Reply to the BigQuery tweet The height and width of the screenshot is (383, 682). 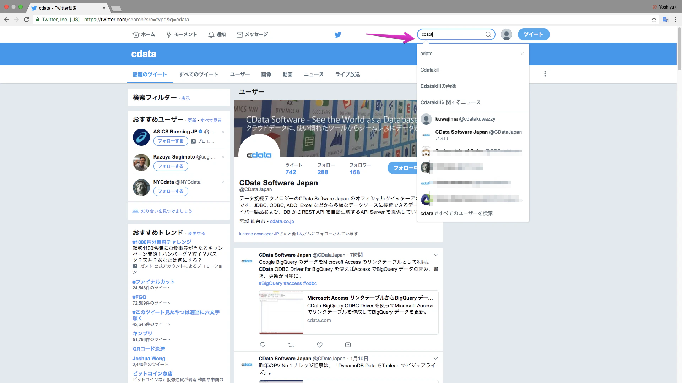point(263,345)
